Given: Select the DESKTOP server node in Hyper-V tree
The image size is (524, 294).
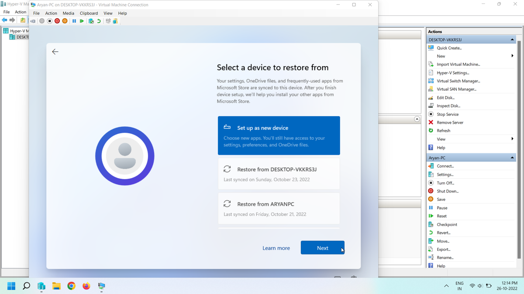Looking at the screenshot, I should (x=19, y=37).
